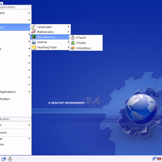Click the KTouch keyboard icon on bottom panel

click(10, 159)
